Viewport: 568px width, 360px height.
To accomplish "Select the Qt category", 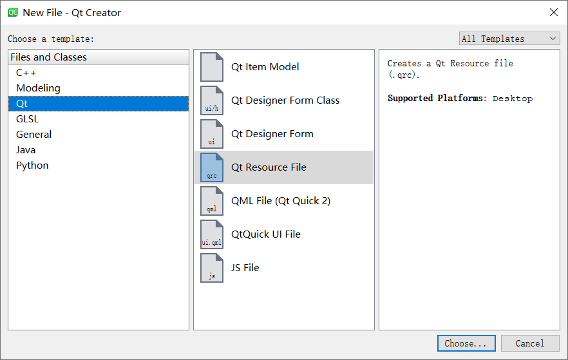I will coord(99,104).
